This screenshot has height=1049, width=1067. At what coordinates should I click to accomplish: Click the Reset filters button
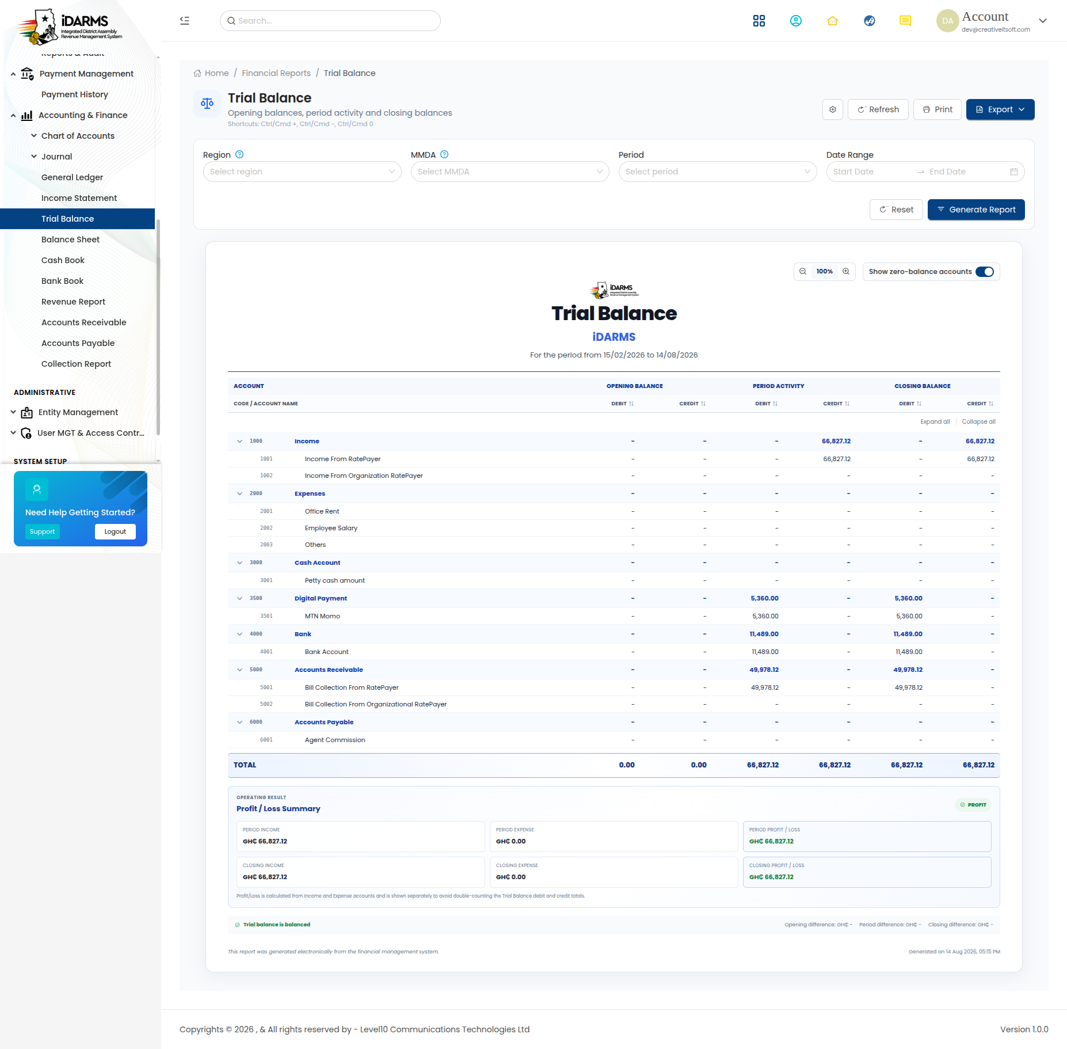coord(895,210)
